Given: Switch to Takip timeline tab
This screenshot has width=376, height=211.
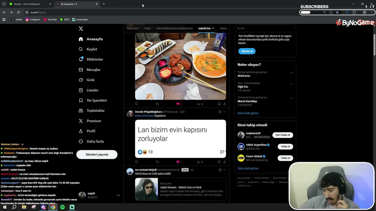Looking at the screenshot, I should (147, 28).
